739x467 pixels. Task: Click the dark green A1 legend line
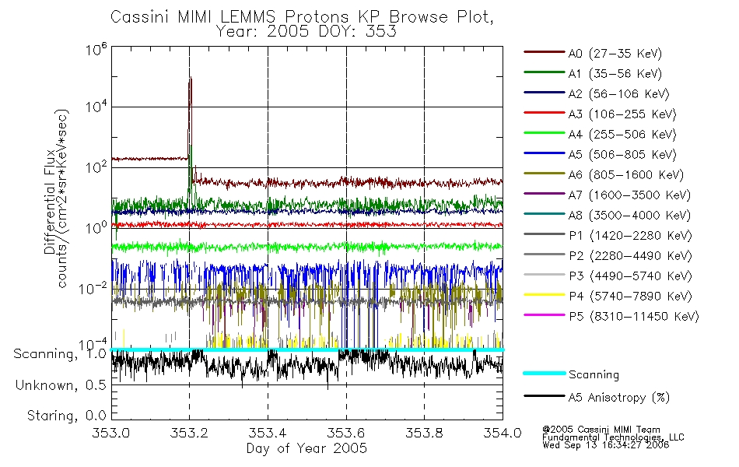click(544, 72)
